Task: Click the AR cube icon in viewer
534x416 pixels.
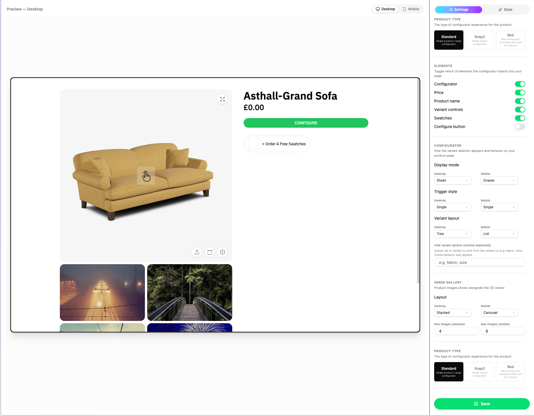Action: 222,252
